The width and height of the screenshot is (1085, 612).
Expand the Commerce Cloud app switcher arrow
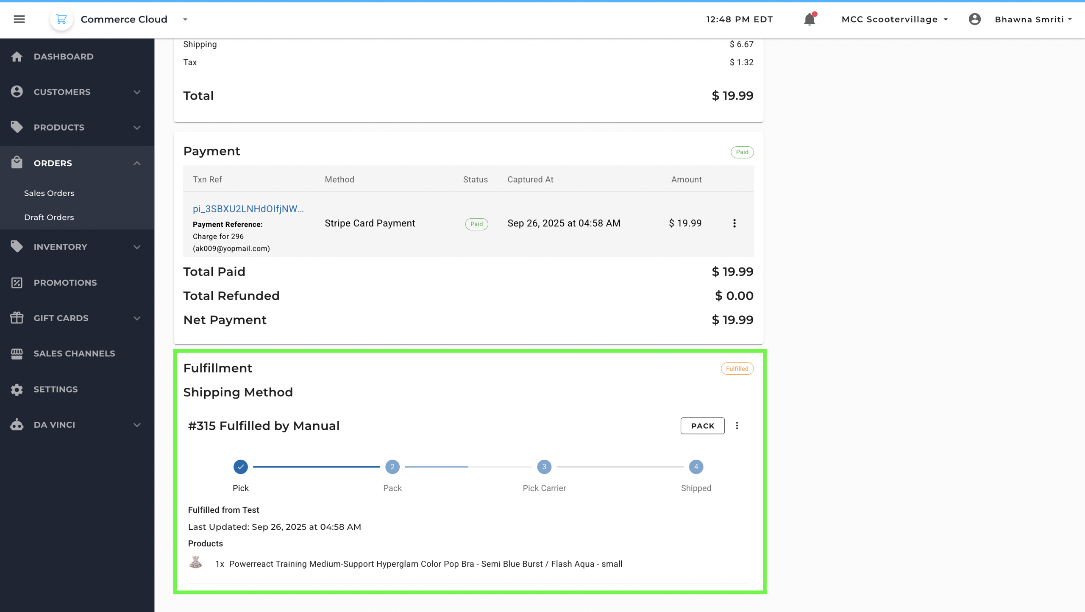click(x=185, y=19)
